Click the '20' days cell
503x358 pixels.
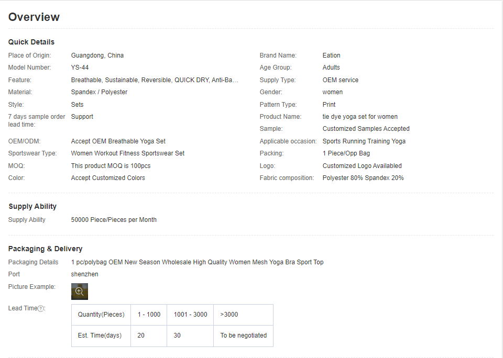coord(149,336)
